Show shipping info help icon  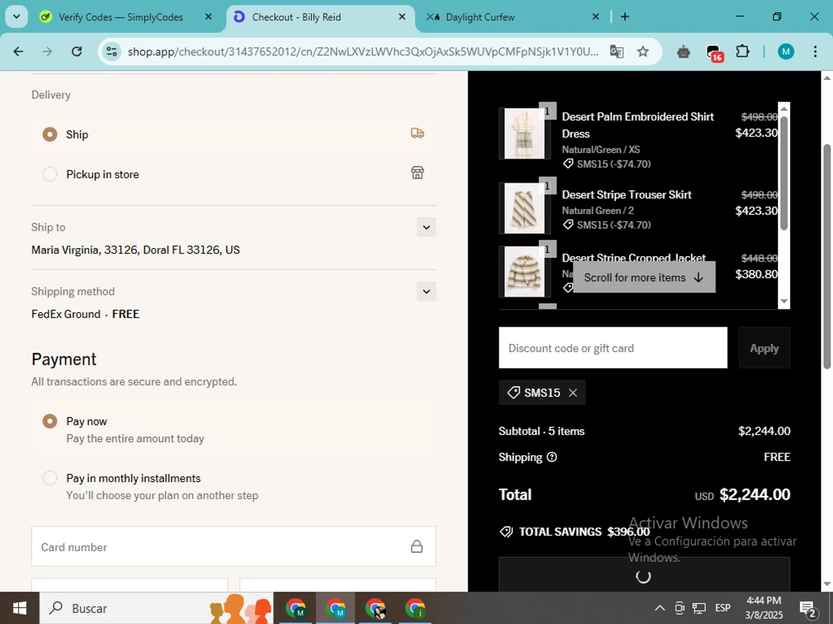pos(551,457)
